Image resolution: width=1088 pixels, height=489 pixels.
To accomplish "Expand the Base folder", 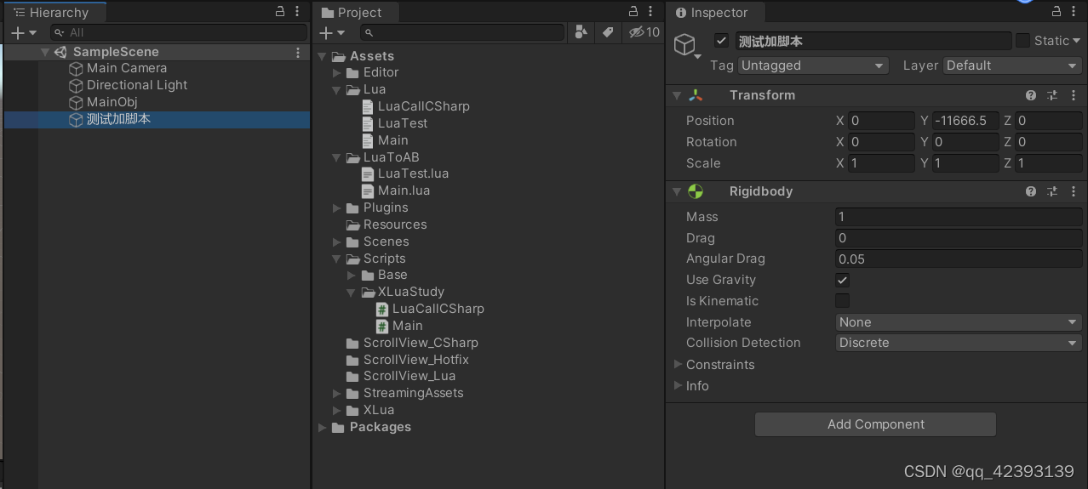I will click(x=352, y=275).
